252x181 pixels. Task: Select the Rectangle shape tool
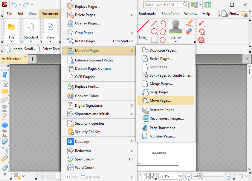coord(154,40)
